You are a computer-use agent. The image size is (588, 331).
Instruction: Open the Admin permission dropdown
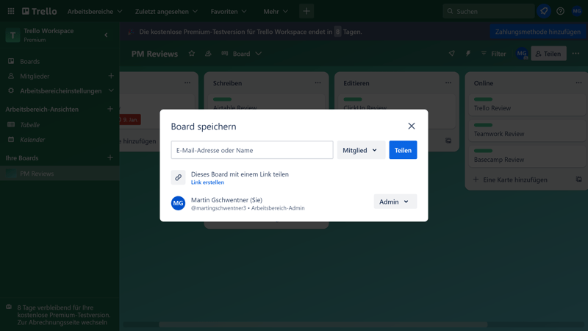[395, 202]
